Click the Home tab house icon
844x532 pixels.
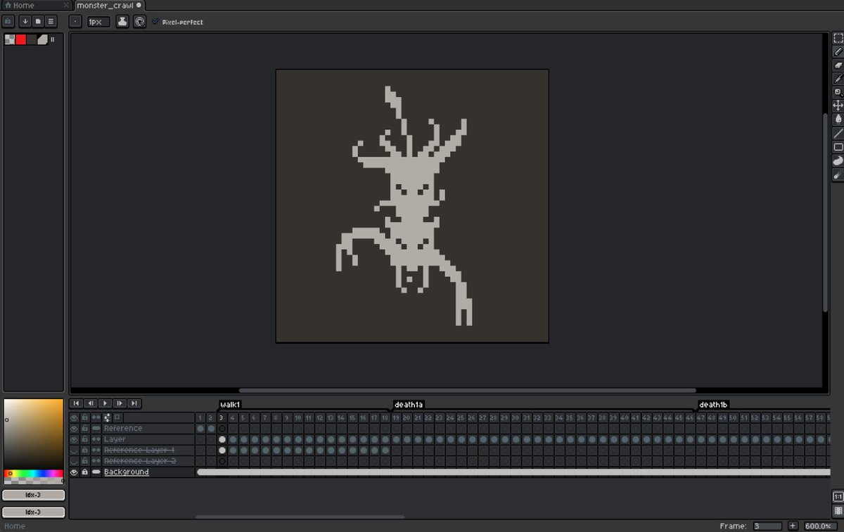pos(8,5)
